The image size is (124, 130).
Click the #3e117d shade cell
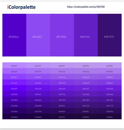pos(110,105)
